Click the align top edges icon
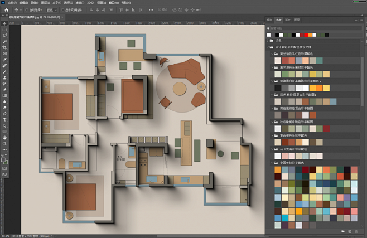Viewport: 367px width, 238px height. [x=121, y=10]
